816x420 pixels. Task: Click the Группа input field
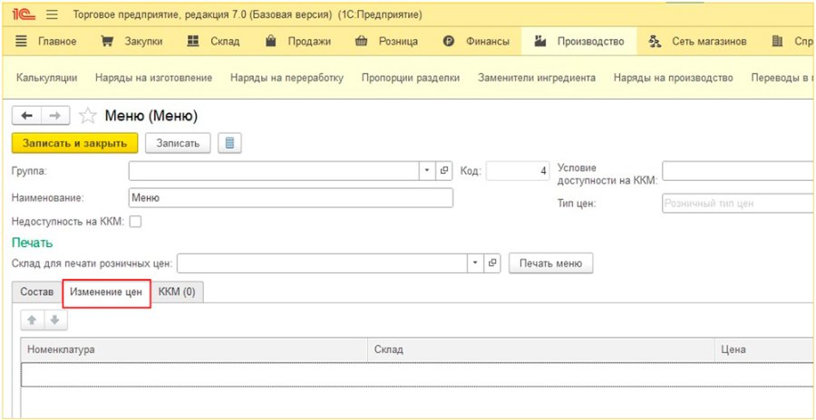click(274, 170)
